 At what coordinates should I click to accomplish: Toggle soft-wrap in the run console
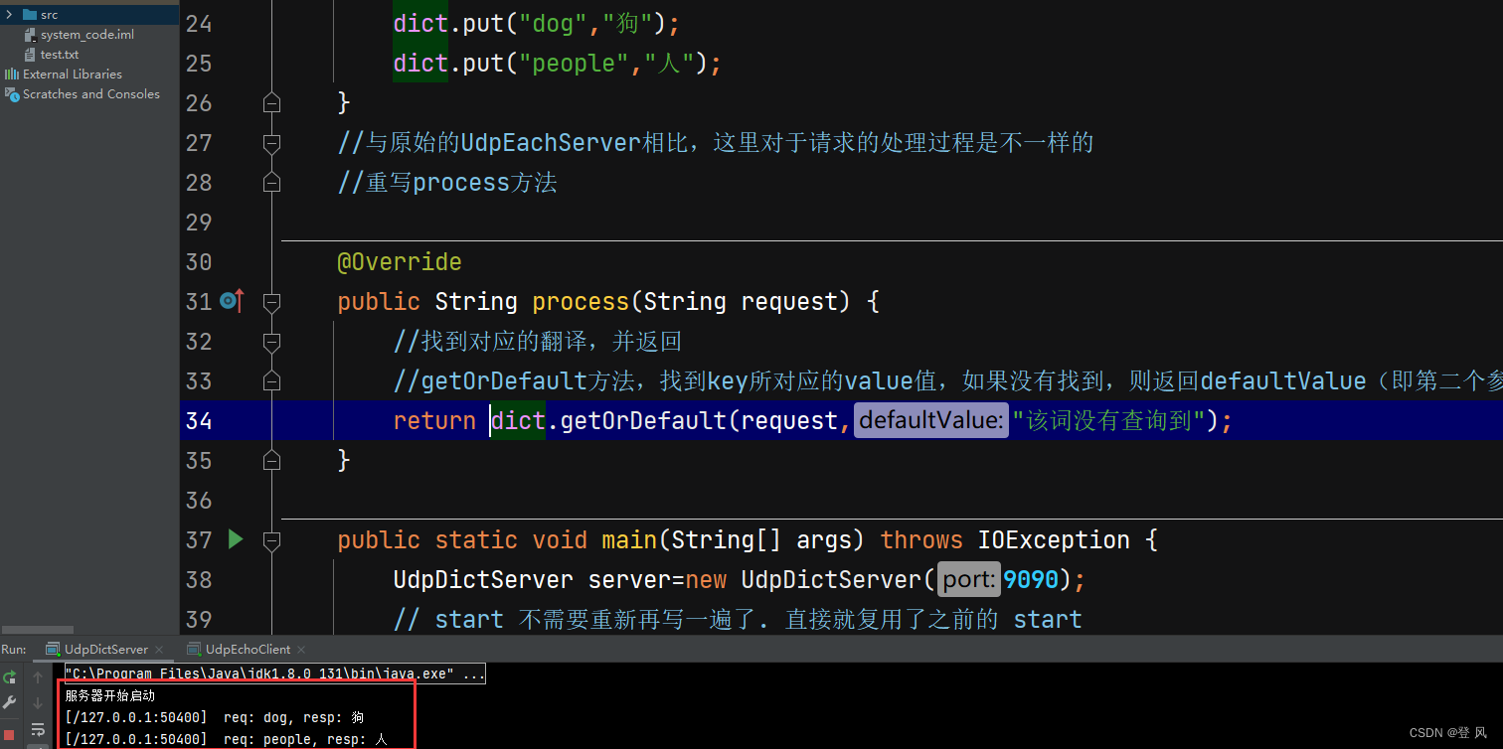(x=38, y=730)
